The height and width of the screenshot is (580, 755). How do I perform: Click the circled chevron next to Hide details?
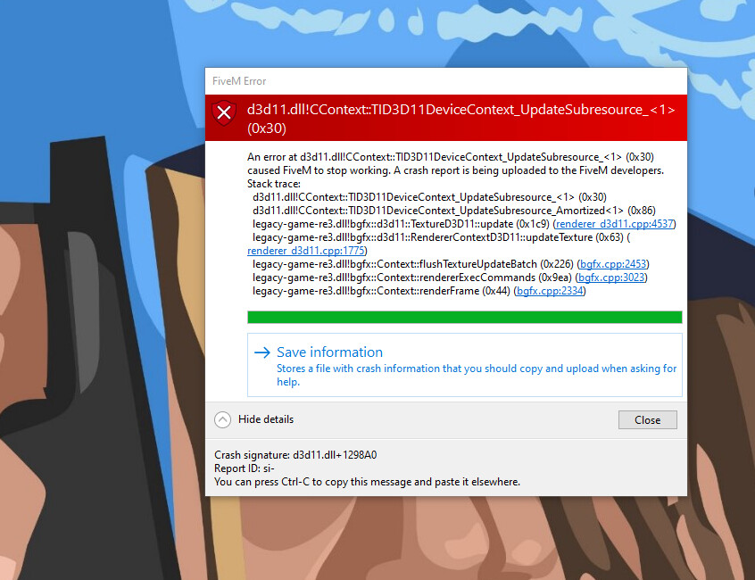point(222,419)
